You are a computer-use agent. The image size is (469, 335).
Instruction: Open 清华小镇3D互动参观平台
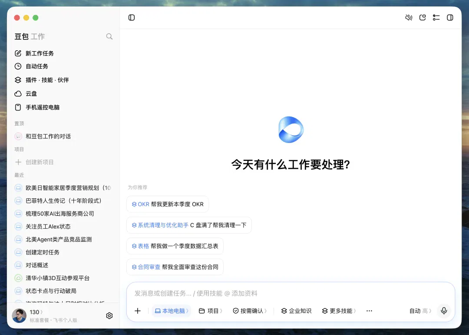(63, 278)
